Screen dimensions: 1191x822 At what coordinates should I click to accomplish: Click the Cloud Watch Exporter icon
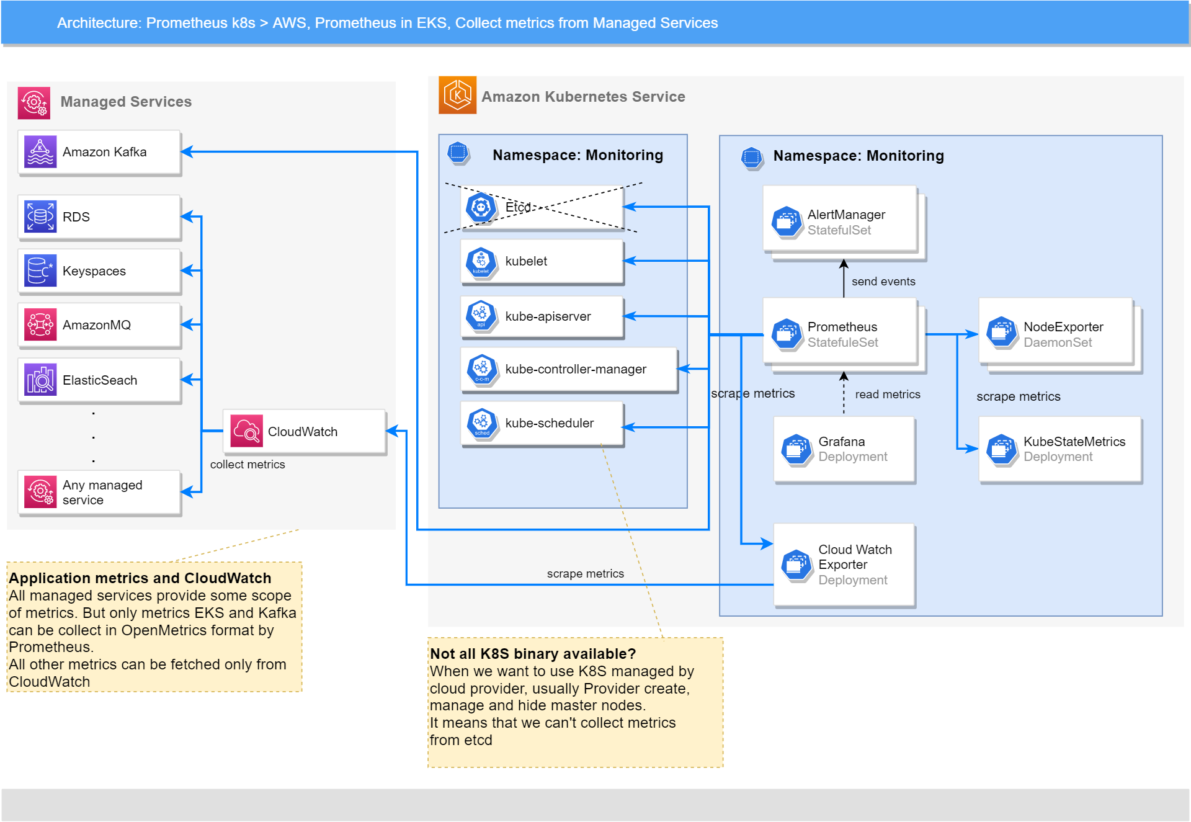796,565
